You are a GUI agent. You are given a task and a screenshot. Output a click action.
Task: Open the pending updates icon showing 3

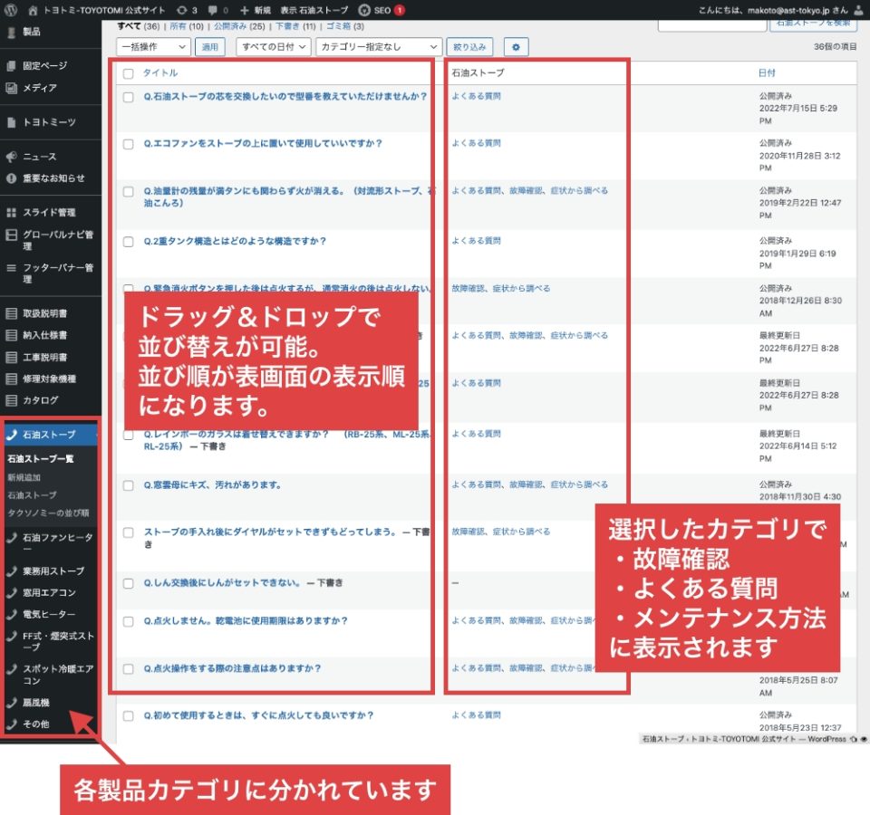click(181, 10)
